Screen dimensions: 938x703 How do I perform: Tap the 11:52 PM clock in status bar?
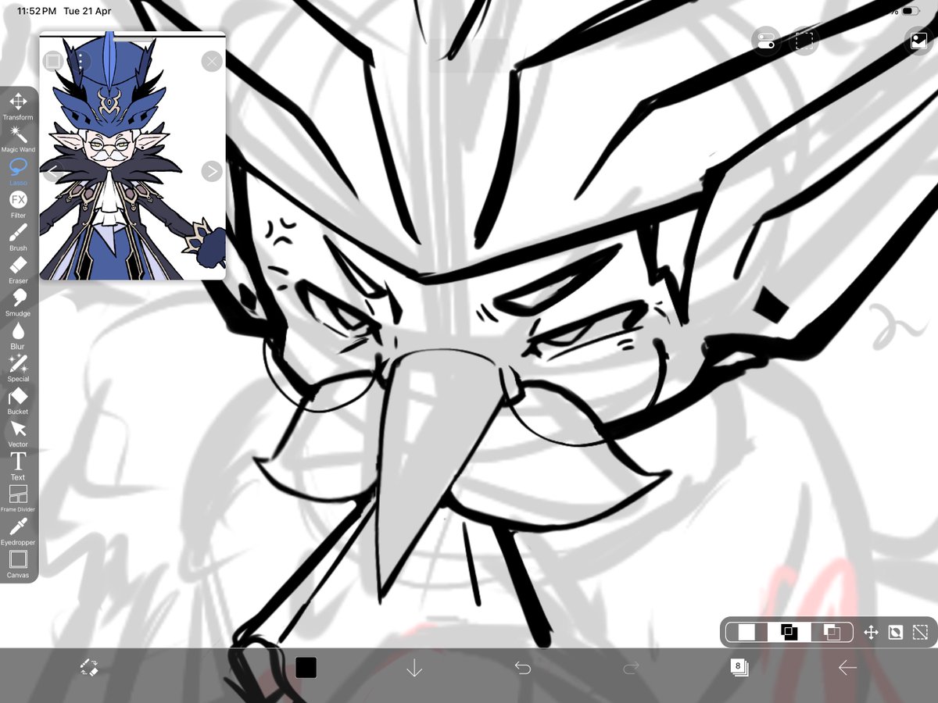(36, 12)
